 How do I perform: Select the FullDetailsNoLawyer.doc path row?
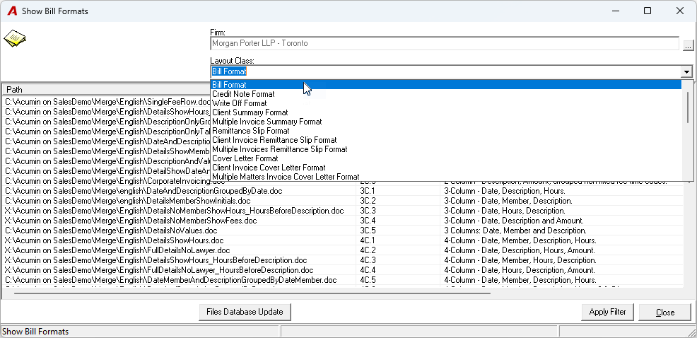click(342, 250)
